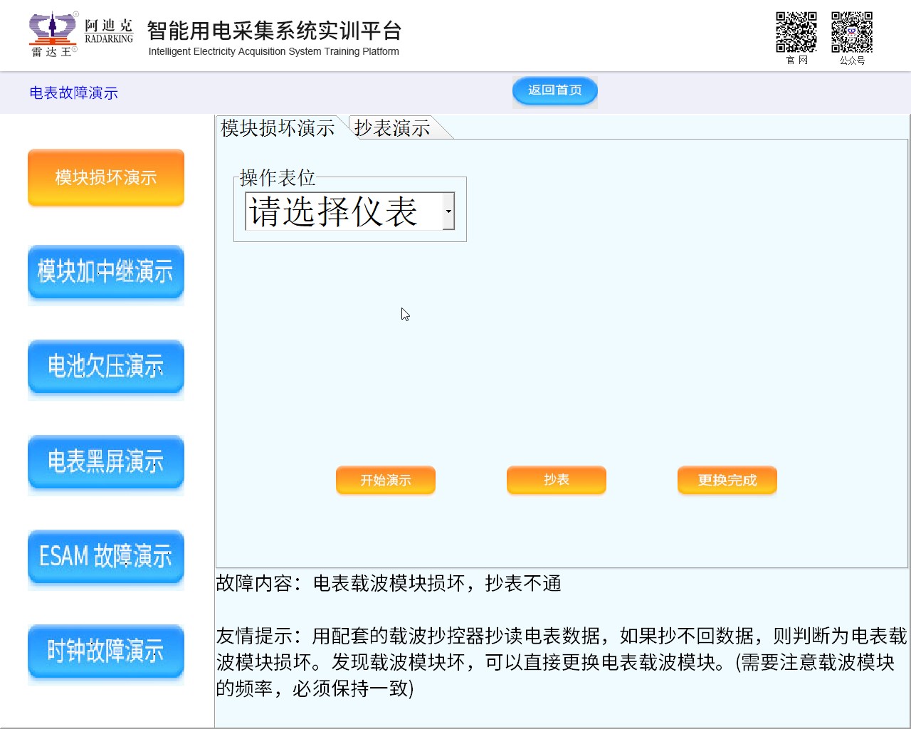Click the Radarking logo icon
The height and width of the screenshot is (729, 911).
click(53, 33)
